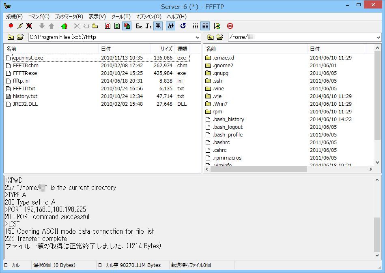385x273 pixels.
Task: Click the refresh file list icon
Action: 183,26
